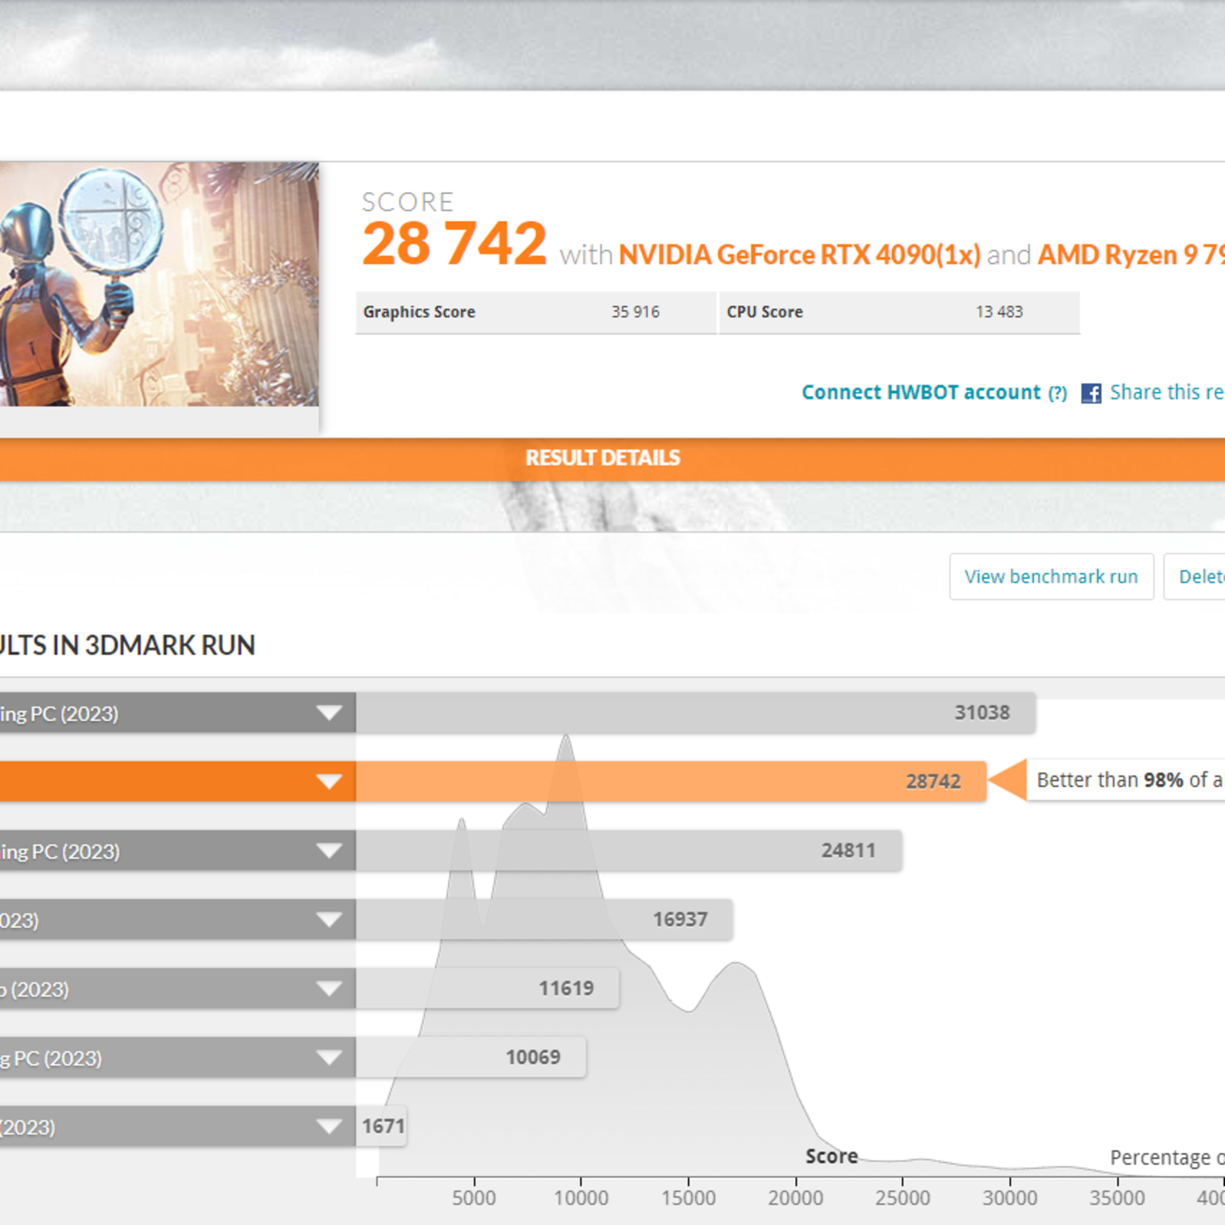The height and width of the screenshot is (1225, 1225).
Task: Click the AMD Ryzen 9 processor link
Action: point(1131,255)
